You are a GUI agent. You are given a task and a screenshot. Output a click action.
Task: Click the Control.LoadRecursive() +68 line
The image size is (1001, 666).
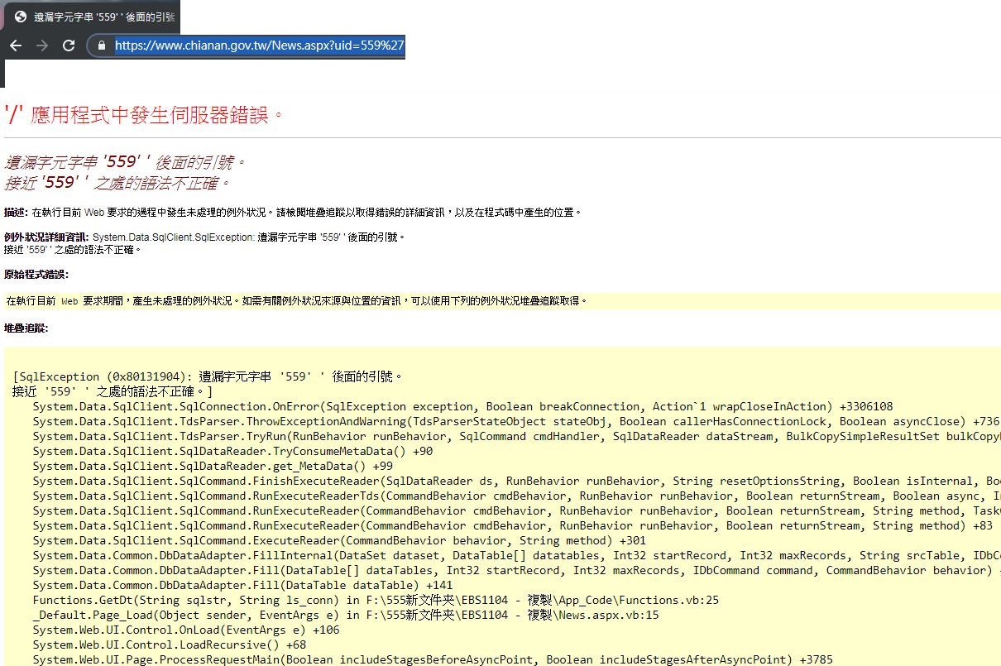(x=170, y=644)
